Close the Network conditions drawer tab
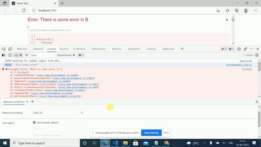 click(27, 102)
